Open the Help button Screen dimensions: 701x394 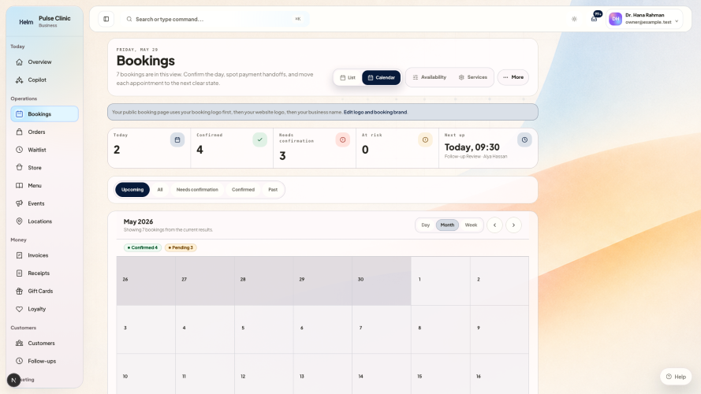pyautogui.click(x=676, y=377)
